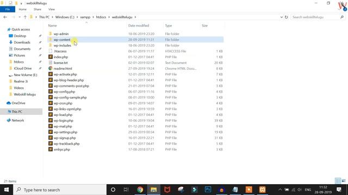Open the volume speaker tray icon
This screenshot has width=348, height=195.
pos(300,190)
